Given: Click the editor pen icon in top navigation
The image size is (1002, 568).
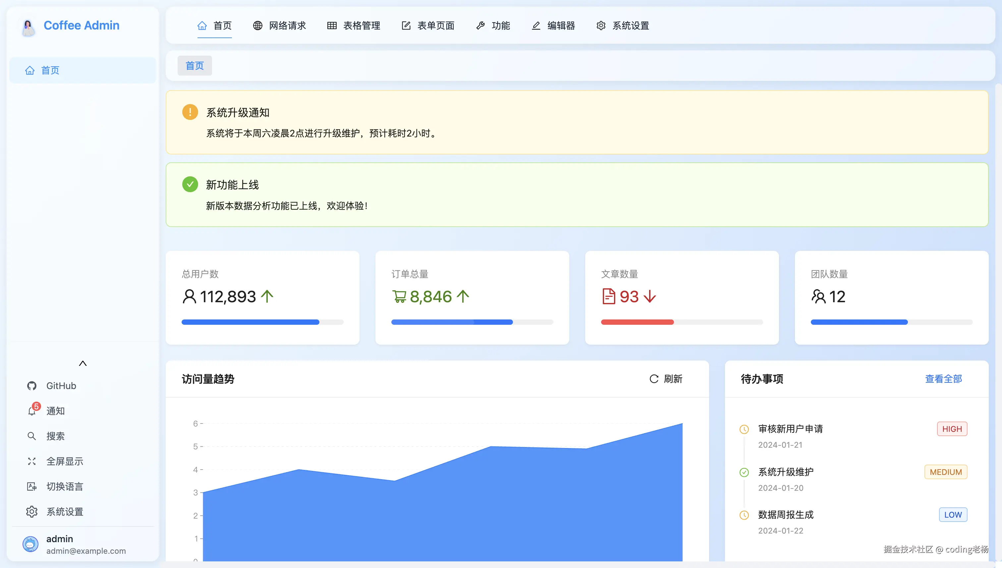Looking at the screenshot, I should point(536,26).
